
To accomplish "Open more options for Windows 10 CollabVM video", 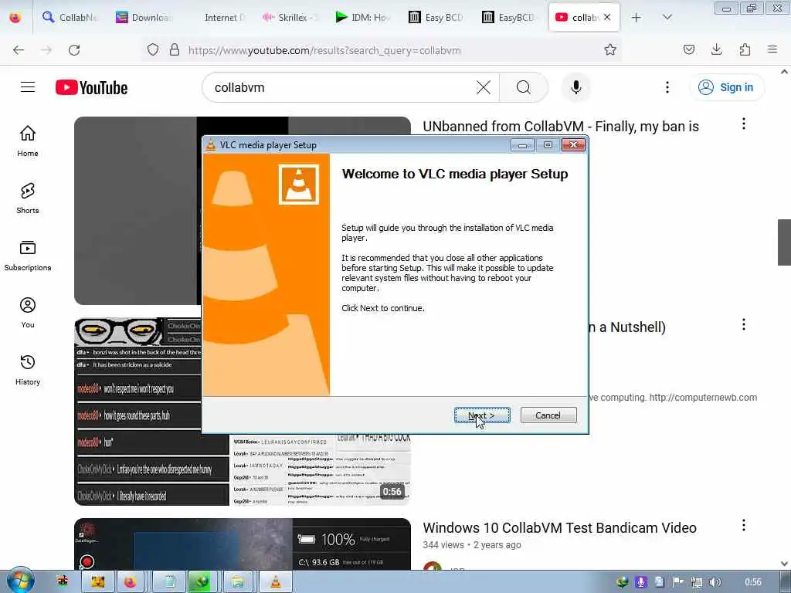I will [744, 525].
